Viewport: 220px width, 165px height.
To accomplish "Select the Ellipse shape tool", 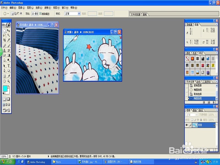I will (x=9, y=71).
